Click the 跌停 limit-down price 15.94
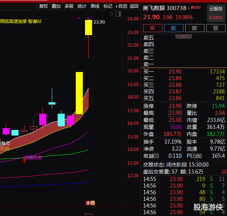227x216 pixels. pos(218,106)
